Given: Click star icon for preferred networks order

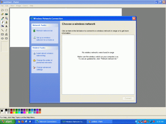Looking at the screenshot, I should 34,61.
